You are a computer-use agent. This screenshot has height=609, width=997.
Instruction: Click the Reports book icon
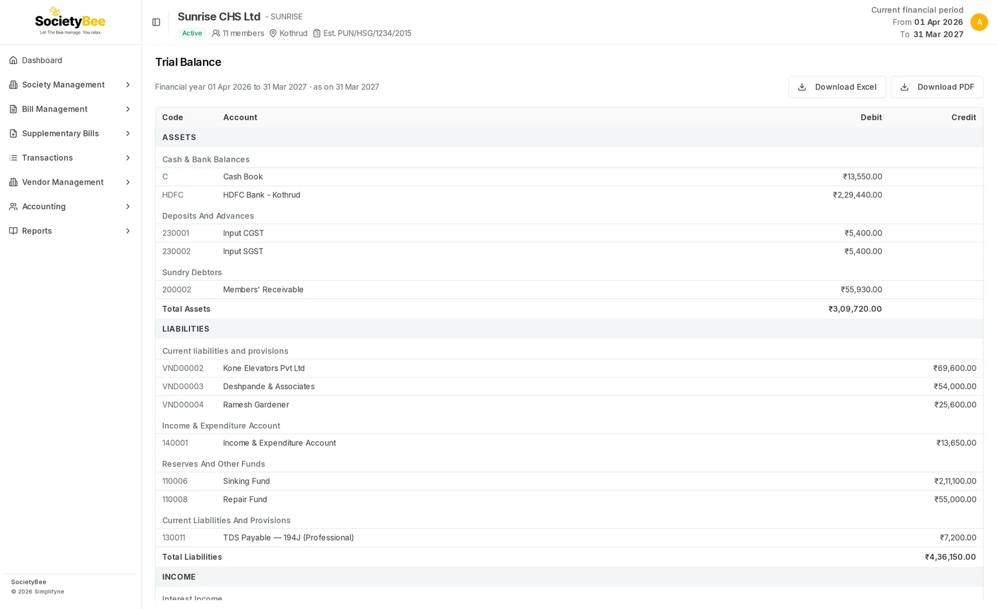click(x=13, y=230)
